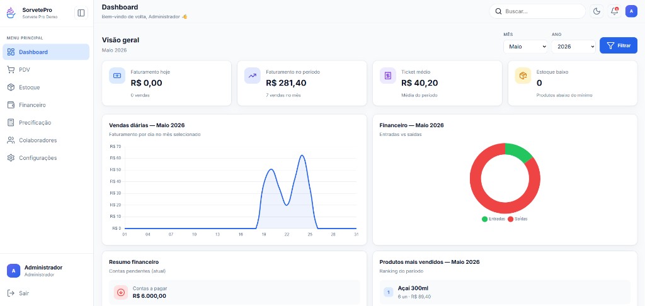Click the 'Produtos mais vendidos — Maio 2026' heading
Image resolution: width=645 pixels, height=306 pixels.
pos(430,262)
